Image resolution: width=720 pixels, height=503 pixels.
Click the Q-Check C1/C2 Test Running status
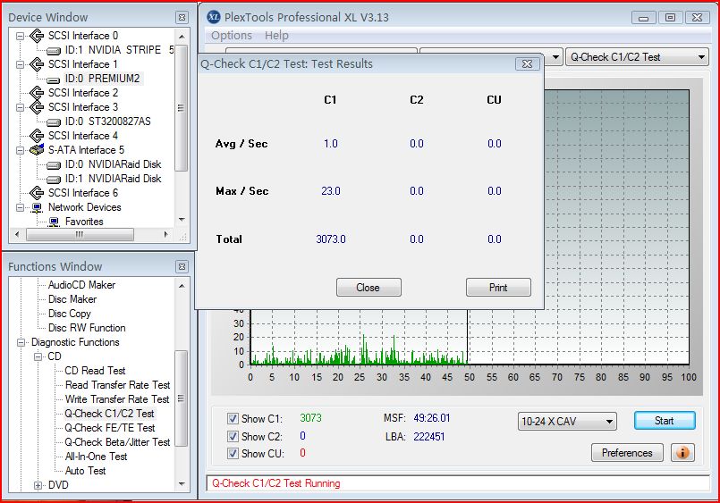[x=276, y=483]
